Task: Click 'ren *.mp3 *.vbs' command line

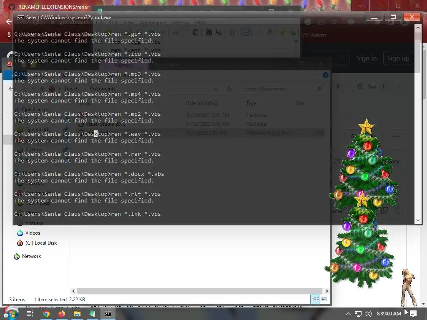Action: [136, 74]
